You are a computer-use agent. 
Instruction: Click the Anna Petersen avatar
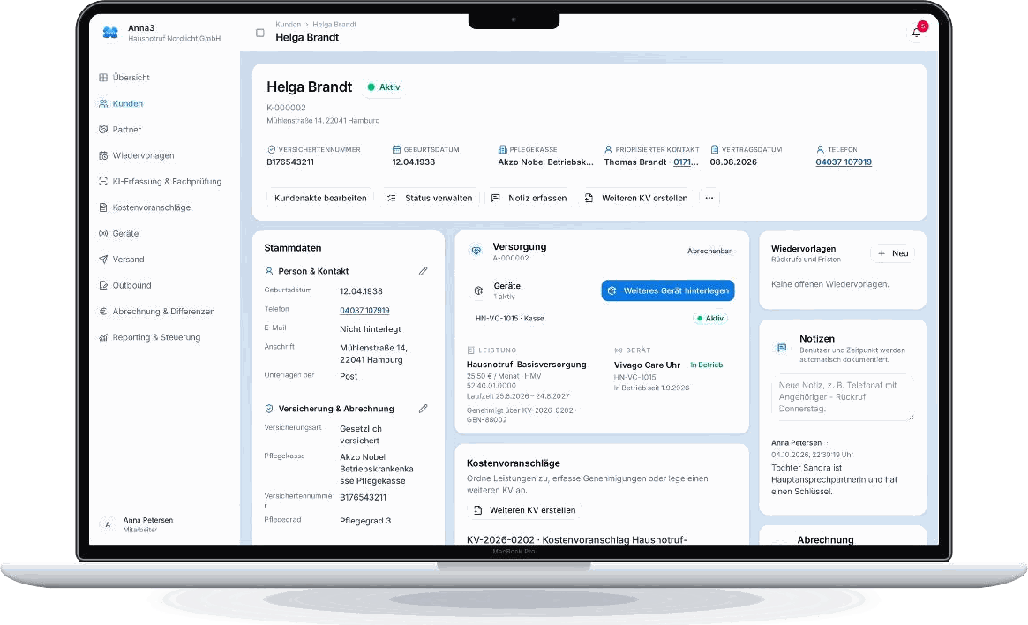tap(108, 524)
